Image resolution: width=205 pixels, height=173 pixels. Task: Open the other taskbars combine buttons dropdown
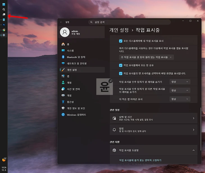(180, 90)
